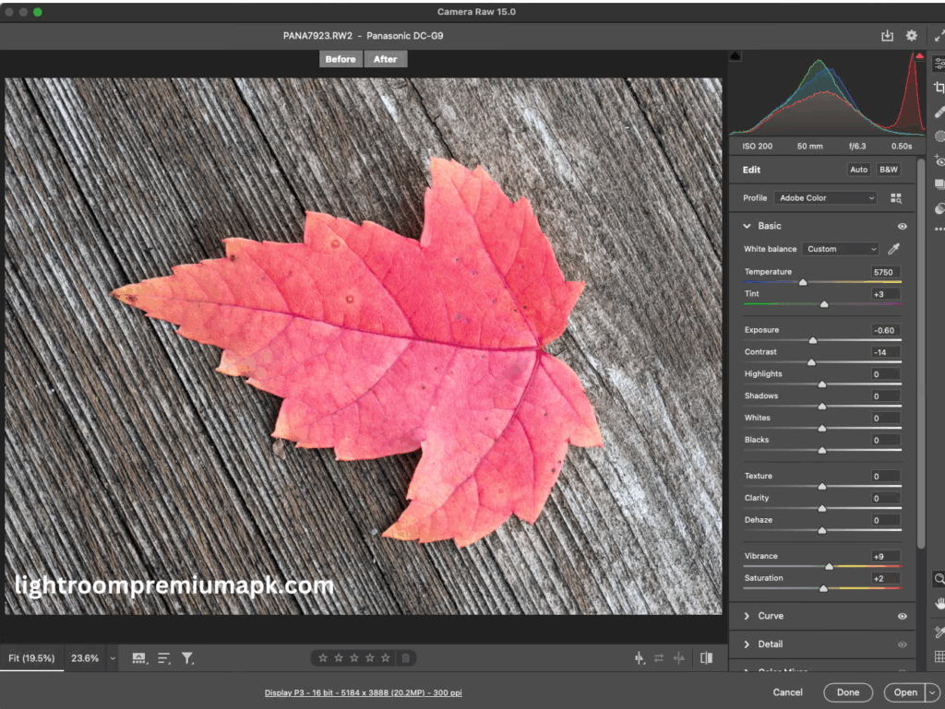Screen dimensions: 945x709
Task: Open the White Balance dropdown set to Custom
Action: point(840,249)
